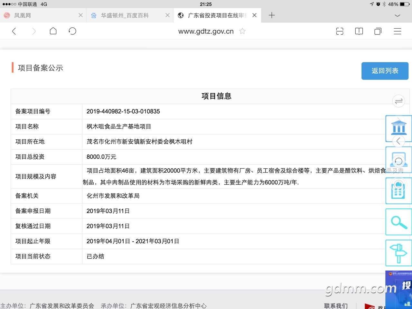This screenshot has height=309, width=412.
Task: Go to browser home page
Action: (53, 31)
